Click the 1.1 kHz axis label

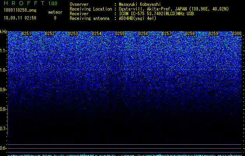(x=3, y=51)
